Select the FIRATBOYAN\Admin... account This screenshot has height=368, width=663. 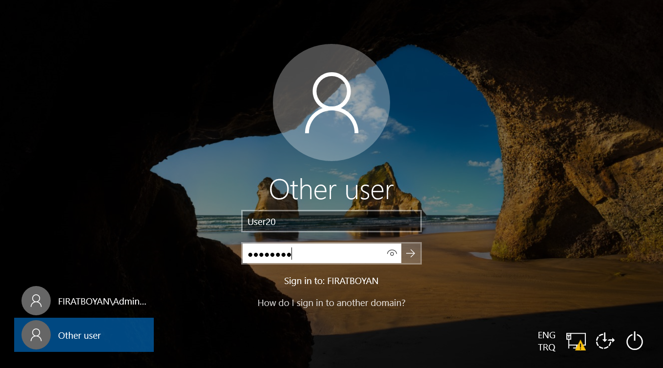point(84,301)
